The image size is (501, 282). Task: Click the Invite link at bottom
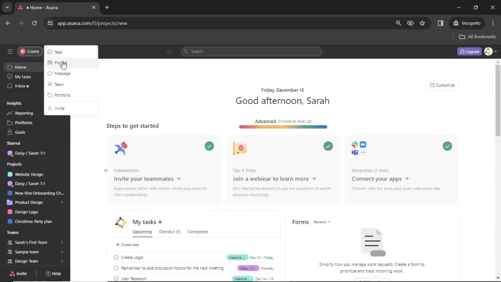pos(21,273)
